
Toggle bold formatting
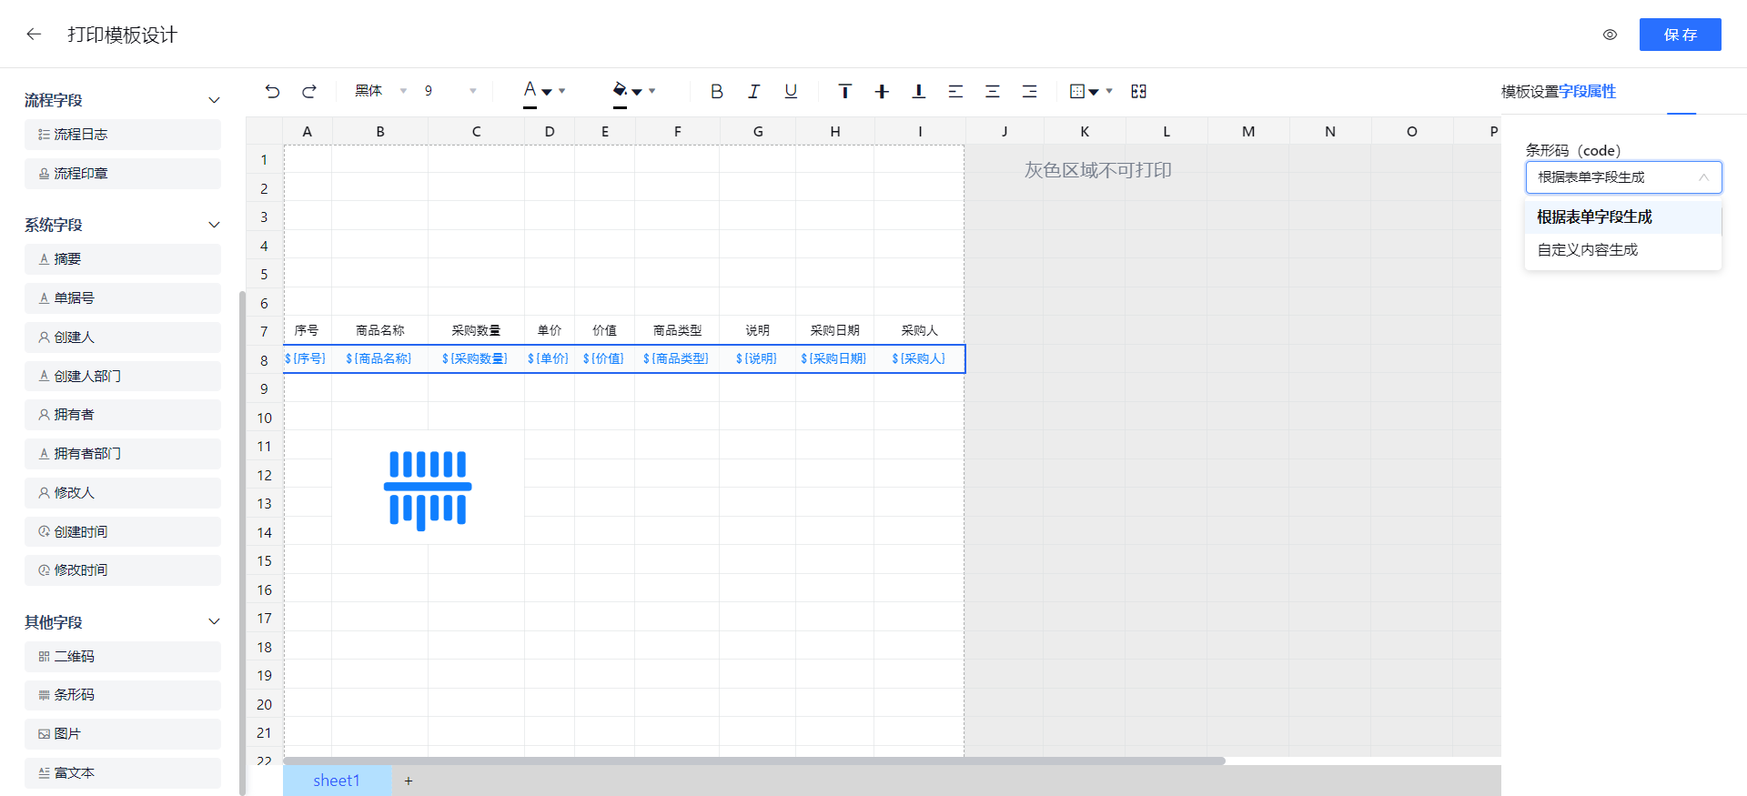coord(717,91)
